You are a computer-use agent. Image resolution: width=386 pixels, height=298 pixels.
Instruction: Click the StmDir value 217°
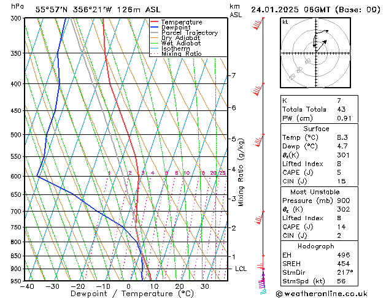pyautogui.click(x=345, y=273)
